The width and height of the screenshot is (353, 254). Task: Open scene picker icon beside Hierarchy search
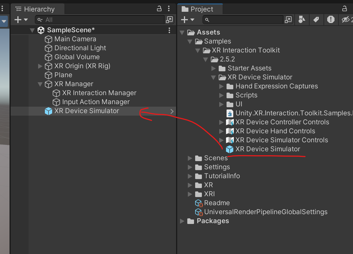169,20
